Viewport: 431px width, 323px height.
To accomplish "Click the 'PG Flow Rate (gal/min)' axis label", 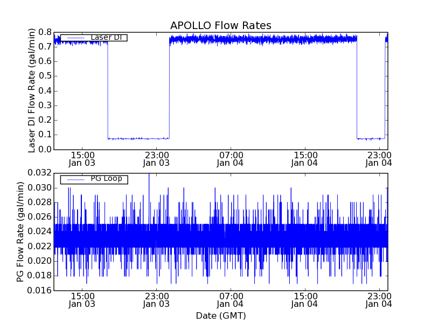I will pyautogui.click(x=20, y=232).
